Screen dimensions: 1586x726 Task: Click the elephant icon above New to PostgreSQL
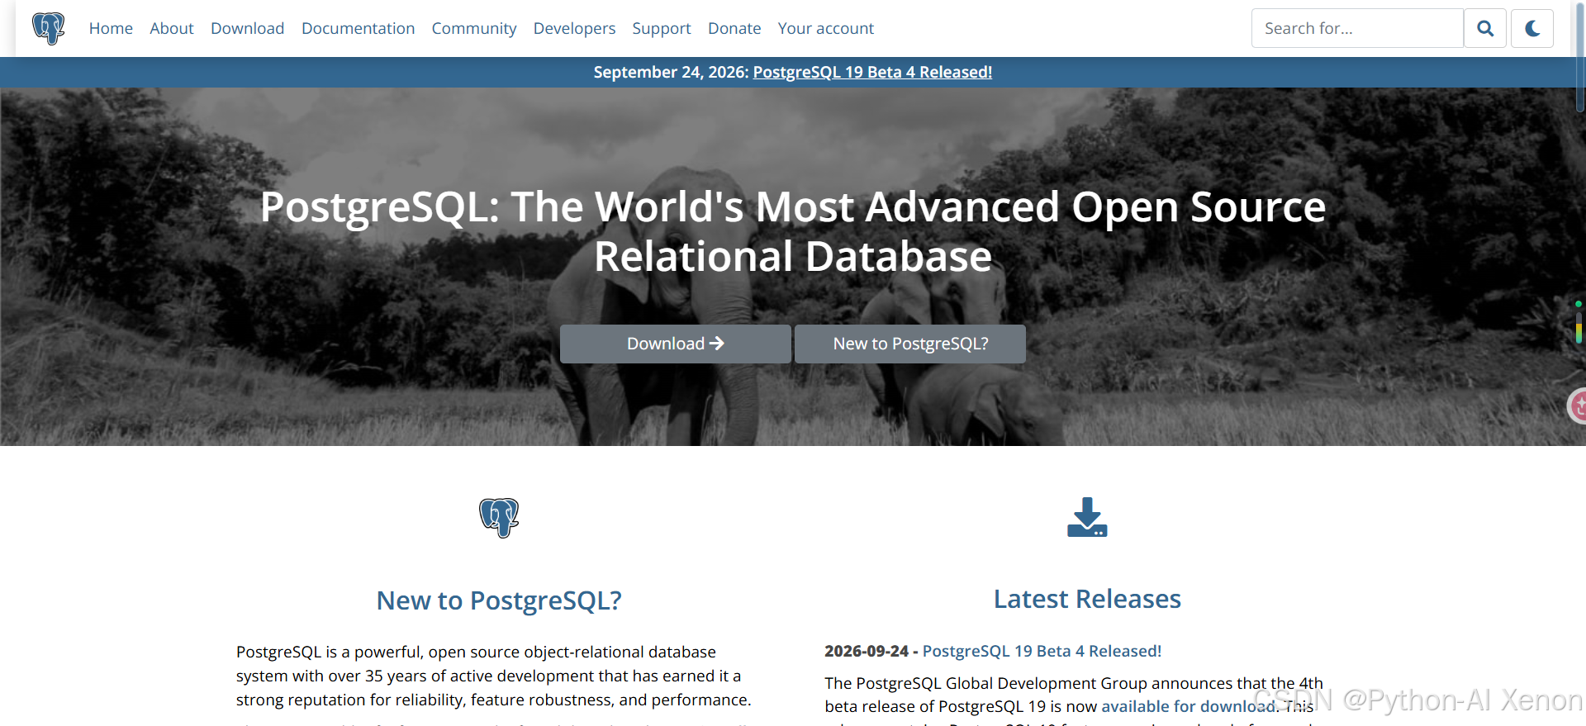[499, 518]
